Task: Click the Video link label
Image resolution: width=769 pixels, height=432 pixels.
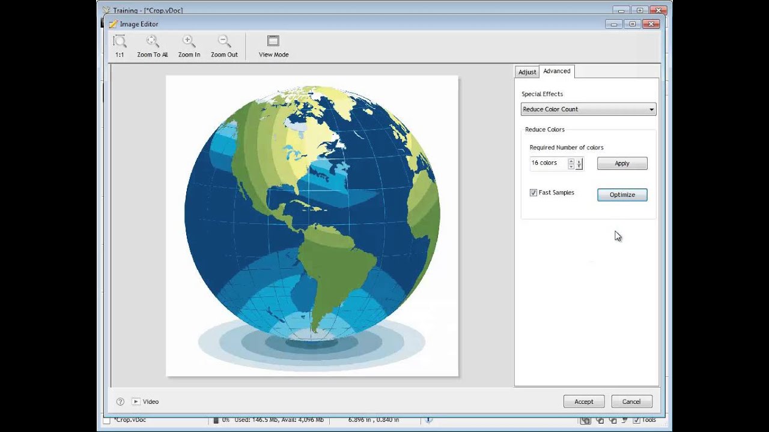Action: click(151, 401)
